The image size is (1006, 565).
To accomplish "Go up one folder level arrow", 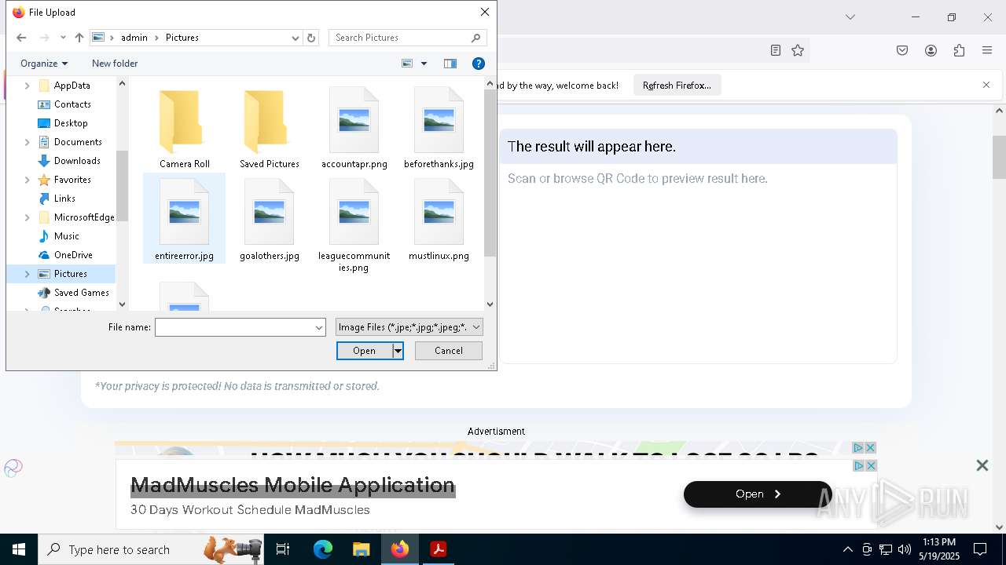I will [79, 38].
